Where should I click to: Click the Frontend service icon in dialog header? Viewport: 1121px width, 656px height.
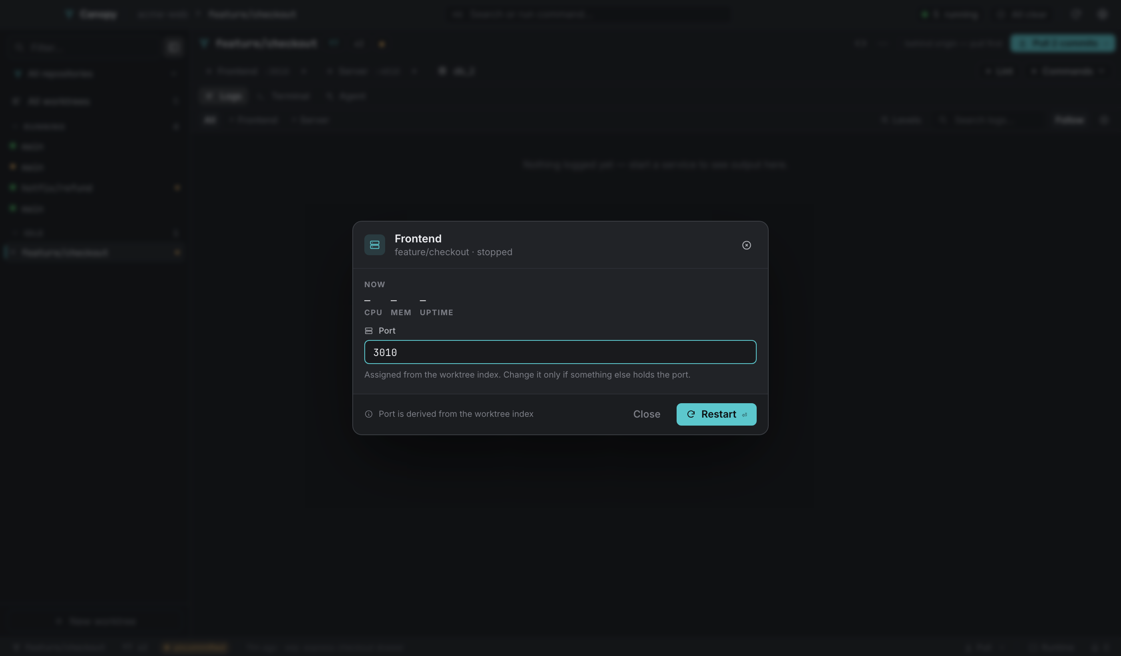pos(375,245)
